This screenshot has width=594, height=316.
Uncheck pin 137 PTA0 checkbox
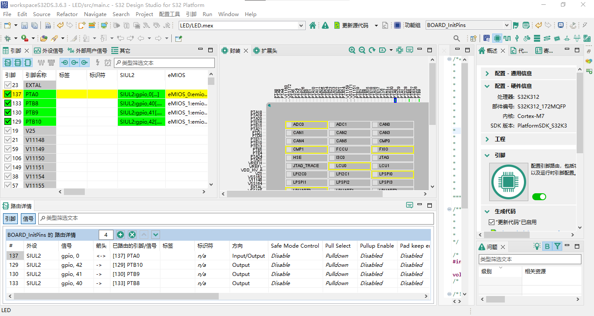tap(7, 94)
